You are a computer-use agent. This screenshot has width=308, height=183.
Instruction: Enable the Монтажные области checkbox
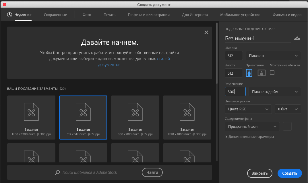(x=272, y=73)
